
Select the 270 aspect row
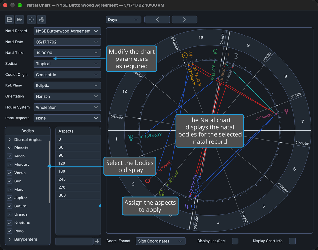(78, 187)
